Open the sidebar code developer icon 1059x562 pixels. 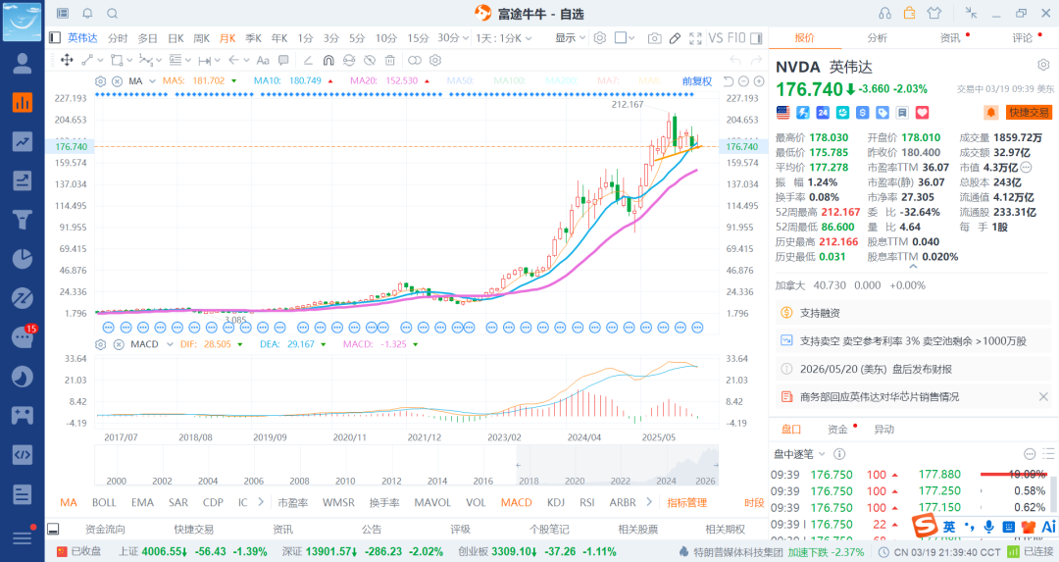[23, 454]
